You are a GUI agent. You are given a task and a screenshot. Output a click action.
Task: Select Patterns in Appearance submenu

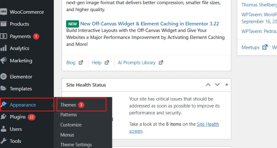[x=69, y=115]
